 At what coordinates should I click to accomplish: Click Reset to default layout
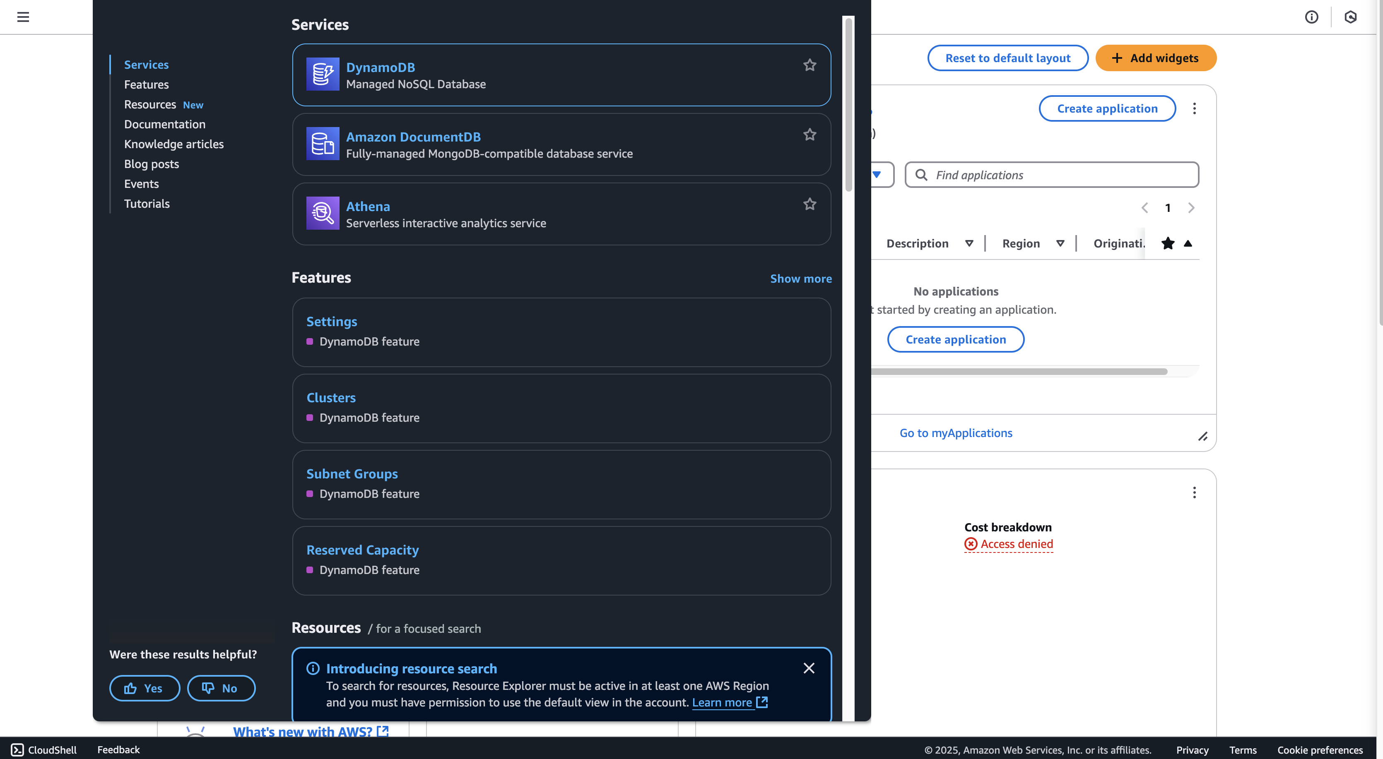(x=1008, y=58)
